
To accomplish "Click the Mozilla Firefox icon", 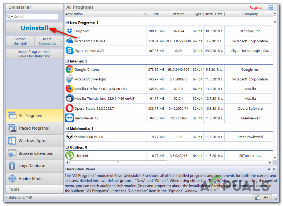I will (x=69, y=89).
